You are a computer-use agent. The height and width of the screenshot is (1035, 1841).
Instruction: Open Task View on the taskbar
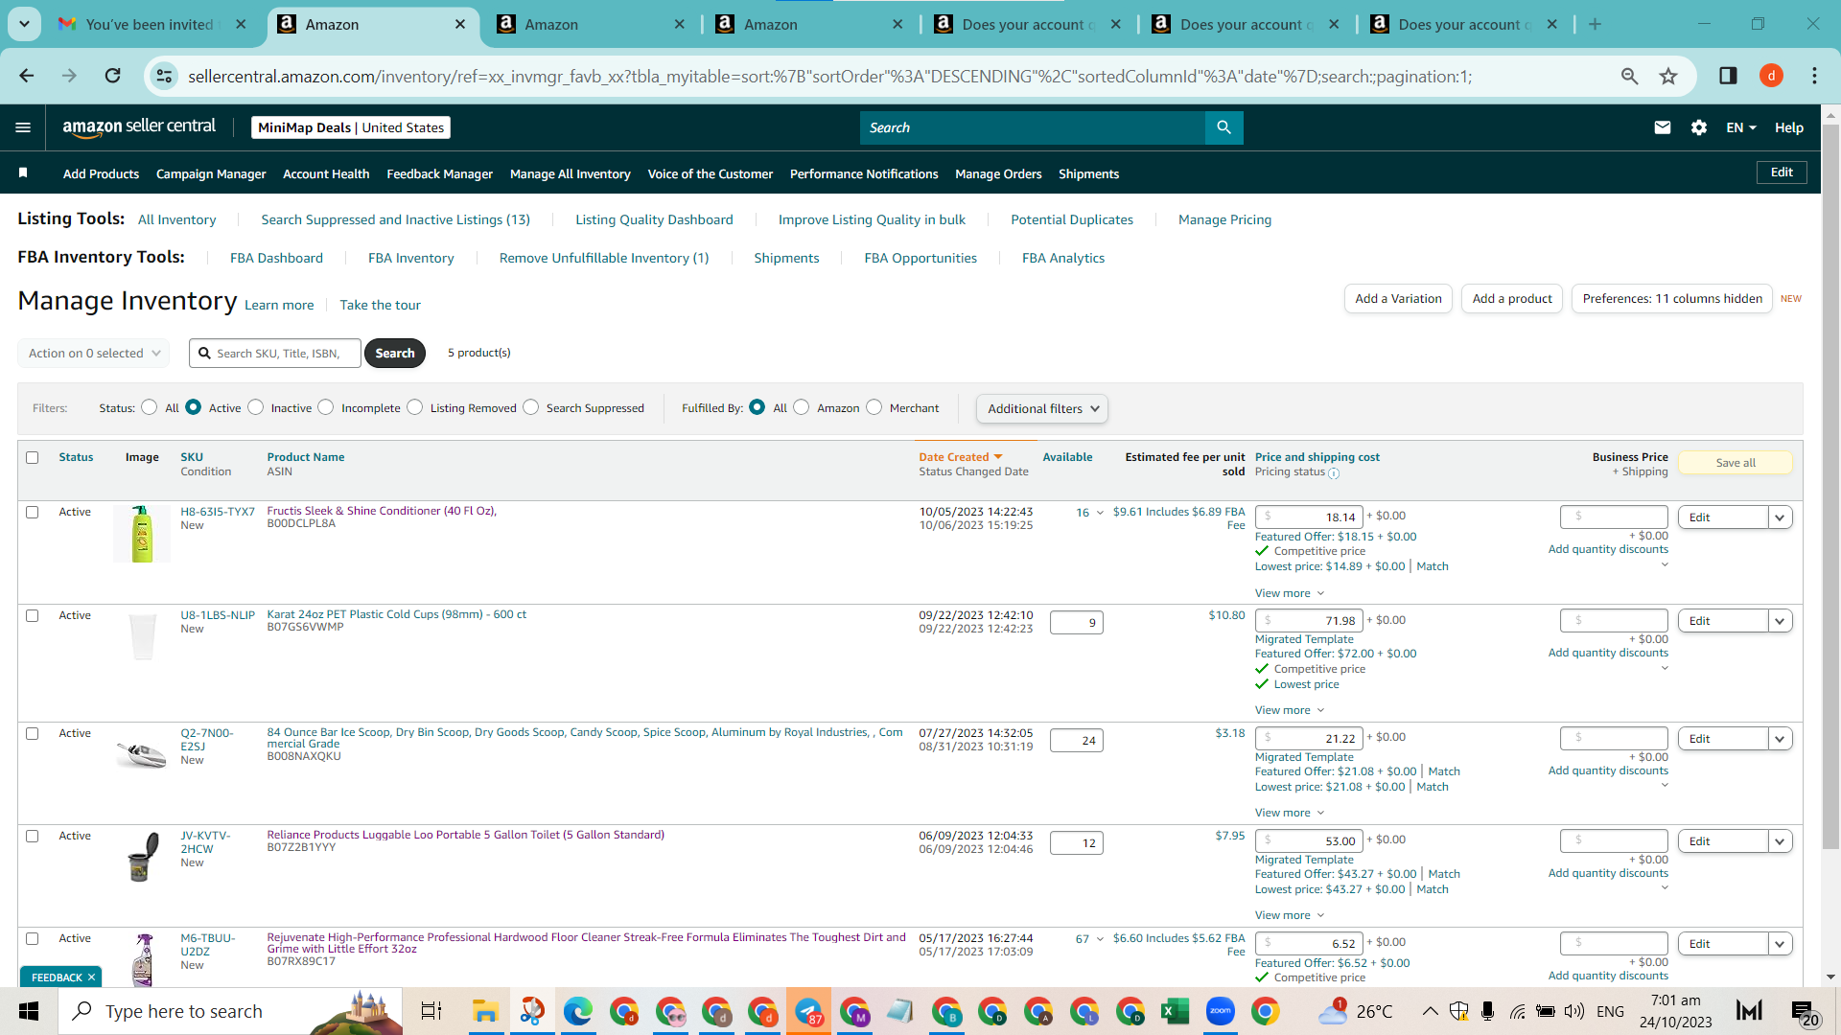point(431,1011)
